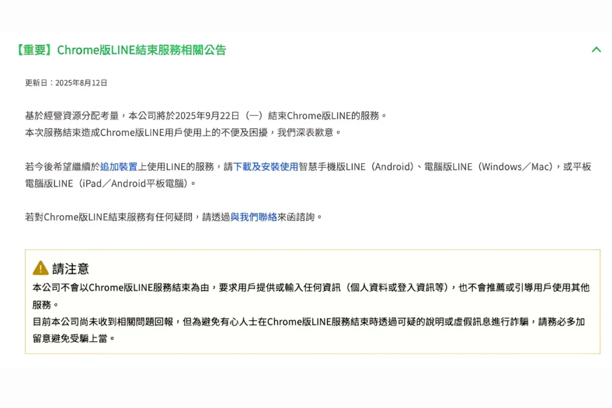The width and height of the screenshot is (612, 408).
Task: Open the 下載及安裝使用 link
Action: 265,167
